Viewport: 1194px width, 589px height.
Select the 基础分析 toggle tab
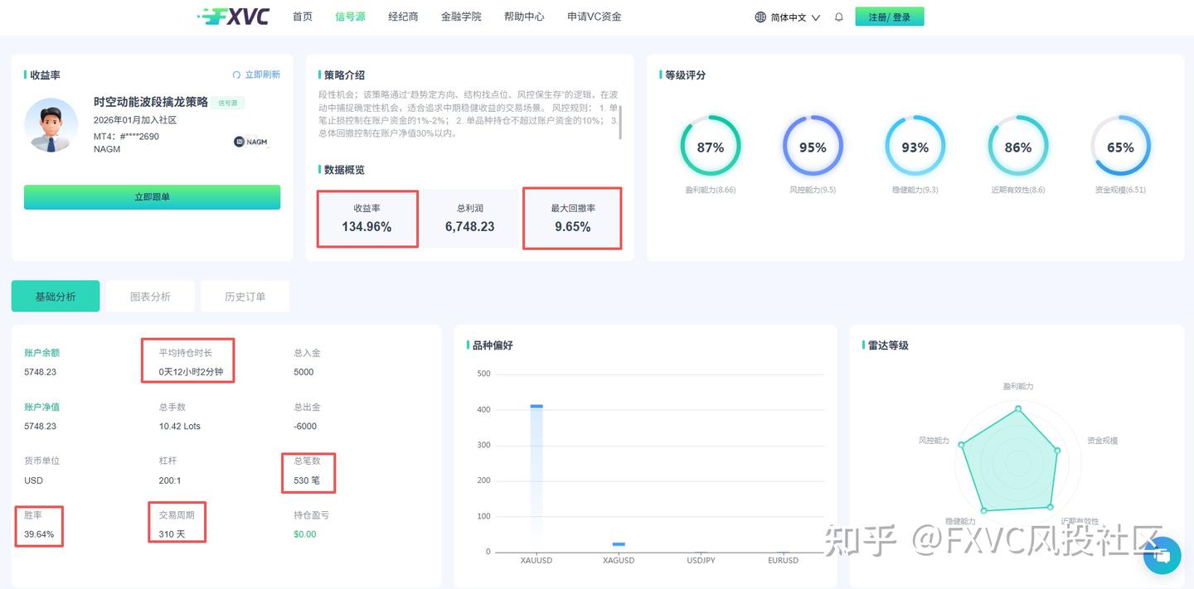pyautogui.click(x=55, y=295)
